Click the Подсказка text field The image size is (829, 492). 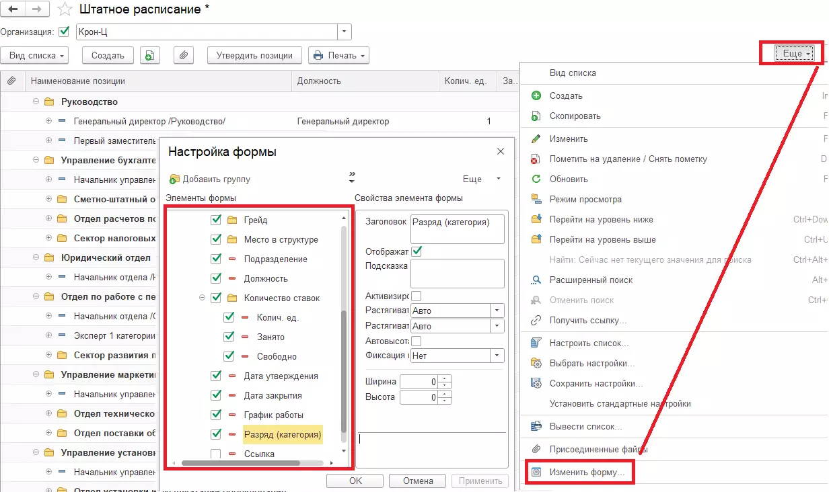click(457, 274)
